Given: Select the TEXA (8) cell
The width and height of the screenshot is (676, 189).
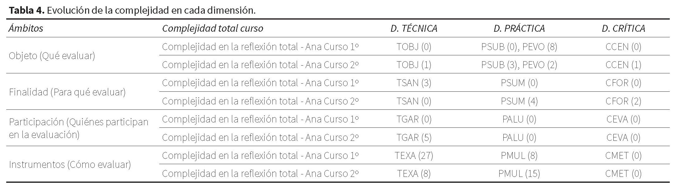Looking at the screenshot, I should pos(414,173).
